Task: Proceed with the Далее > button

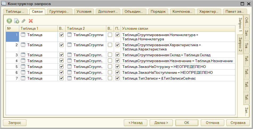Action: (x=161, y=123)
